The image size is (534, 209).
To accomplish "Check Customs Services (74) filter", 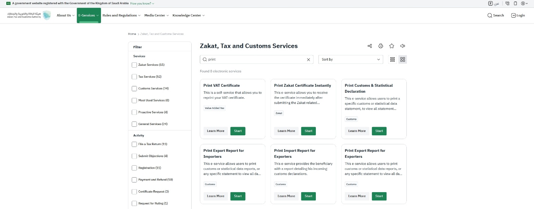I will click(134, 89).
